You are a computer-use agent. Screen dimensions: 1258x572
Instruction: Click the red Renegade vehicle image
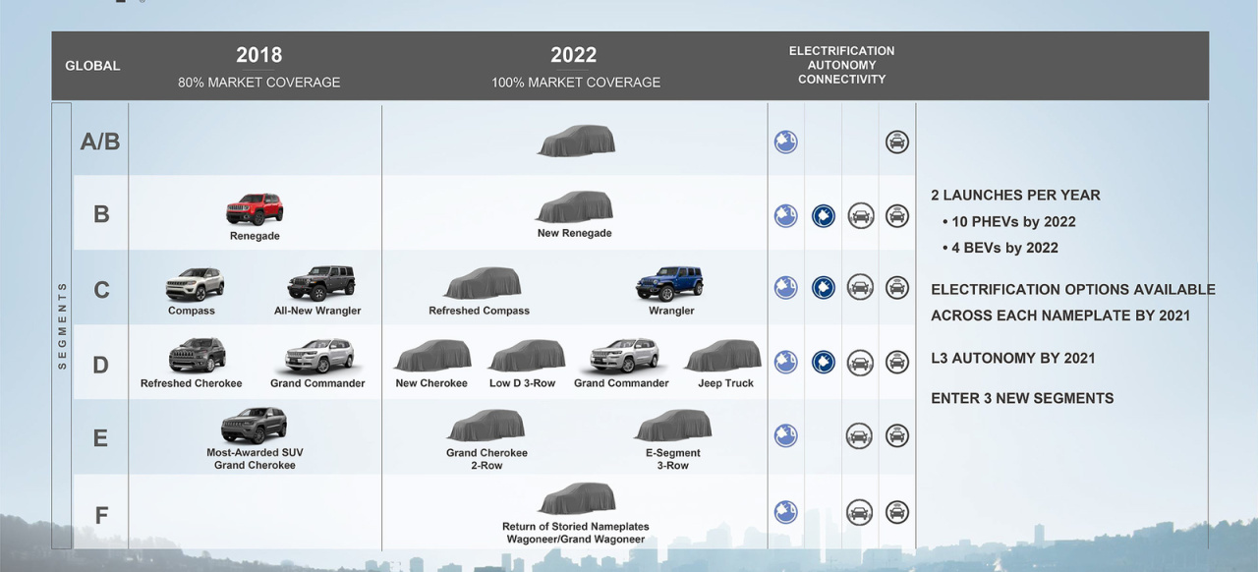click(x=255, y=208)
